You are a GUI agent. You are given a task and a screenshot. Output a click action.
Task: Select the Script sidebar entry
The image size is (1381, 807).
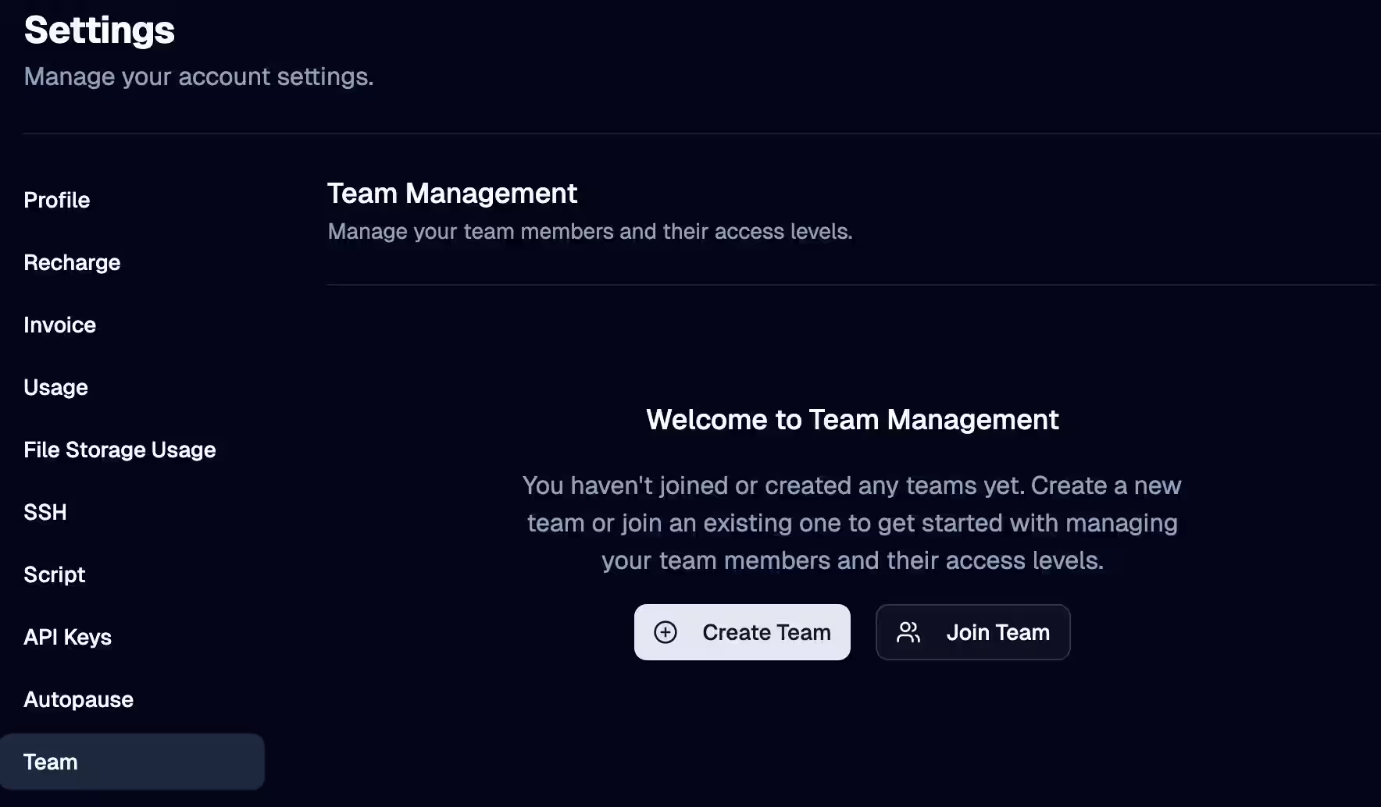(54, 574)
